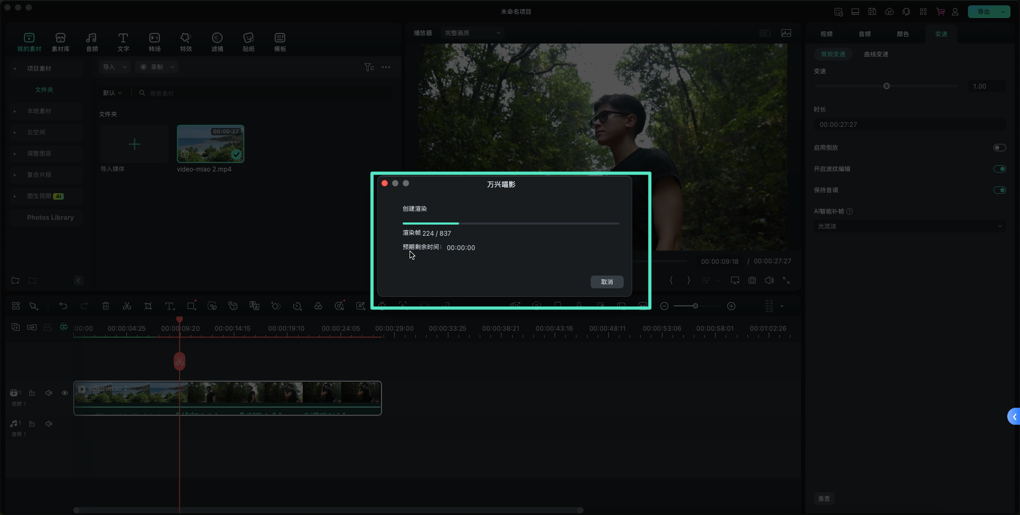This screenshot has height=515, width=1020.
Task: Open the media filter and sort icon
Action: click(369, 67)
